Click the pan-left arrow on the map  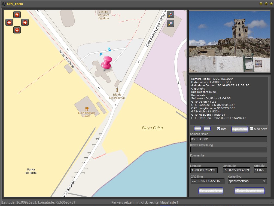click(x=9, y=22)
